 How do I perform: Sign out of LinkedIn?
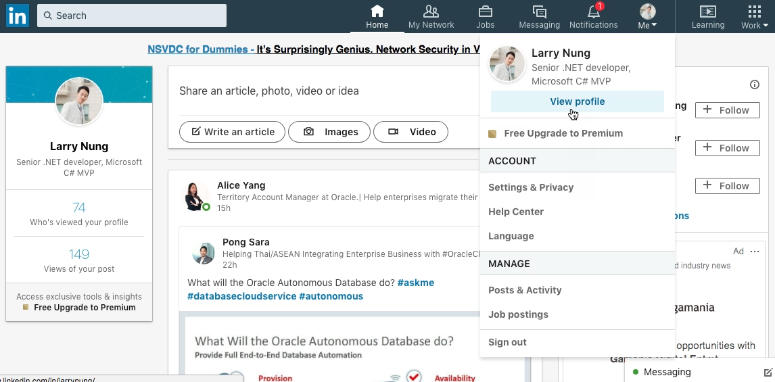click(508, 342)
